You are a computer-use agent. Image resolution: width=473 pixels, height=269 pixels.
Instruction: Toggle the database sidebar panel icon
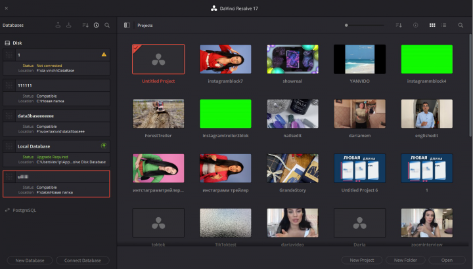[x=127, y=26]
